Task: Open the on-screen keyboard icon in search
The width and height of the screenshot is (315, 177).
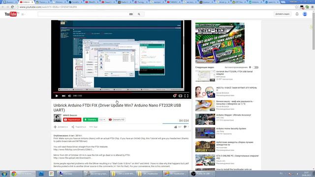Action: (x=131, y=14)
